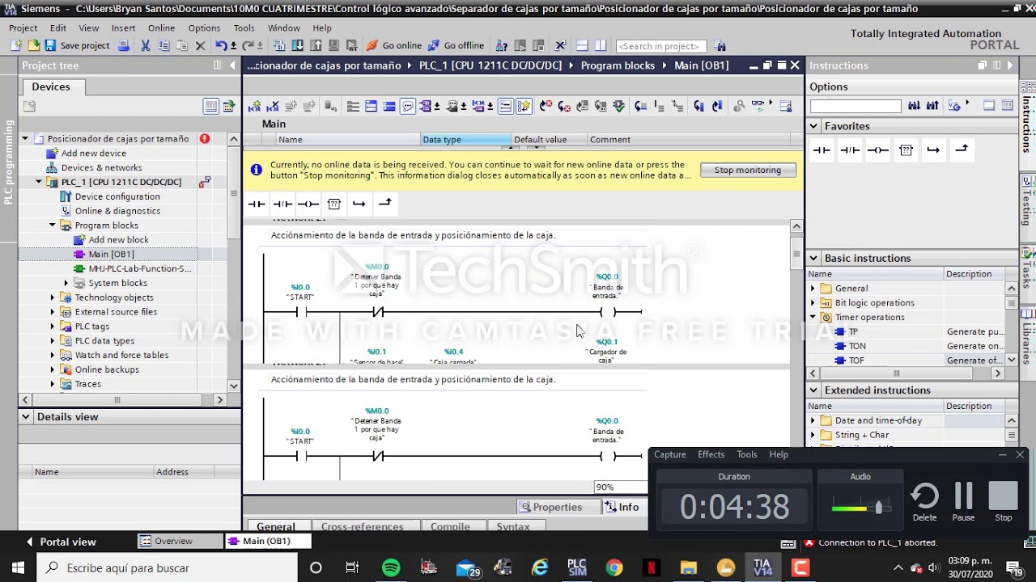
Task: Expand the System blocks folder
Action: (x=66, y=283)
